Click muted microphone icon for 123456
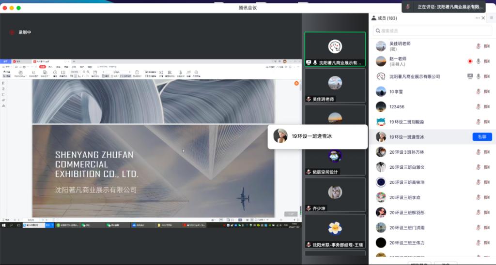The width and height of the screenshot is (496, 265). [x=478, y=107]
